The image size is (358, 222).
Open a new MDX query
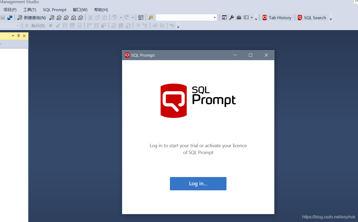59,18
